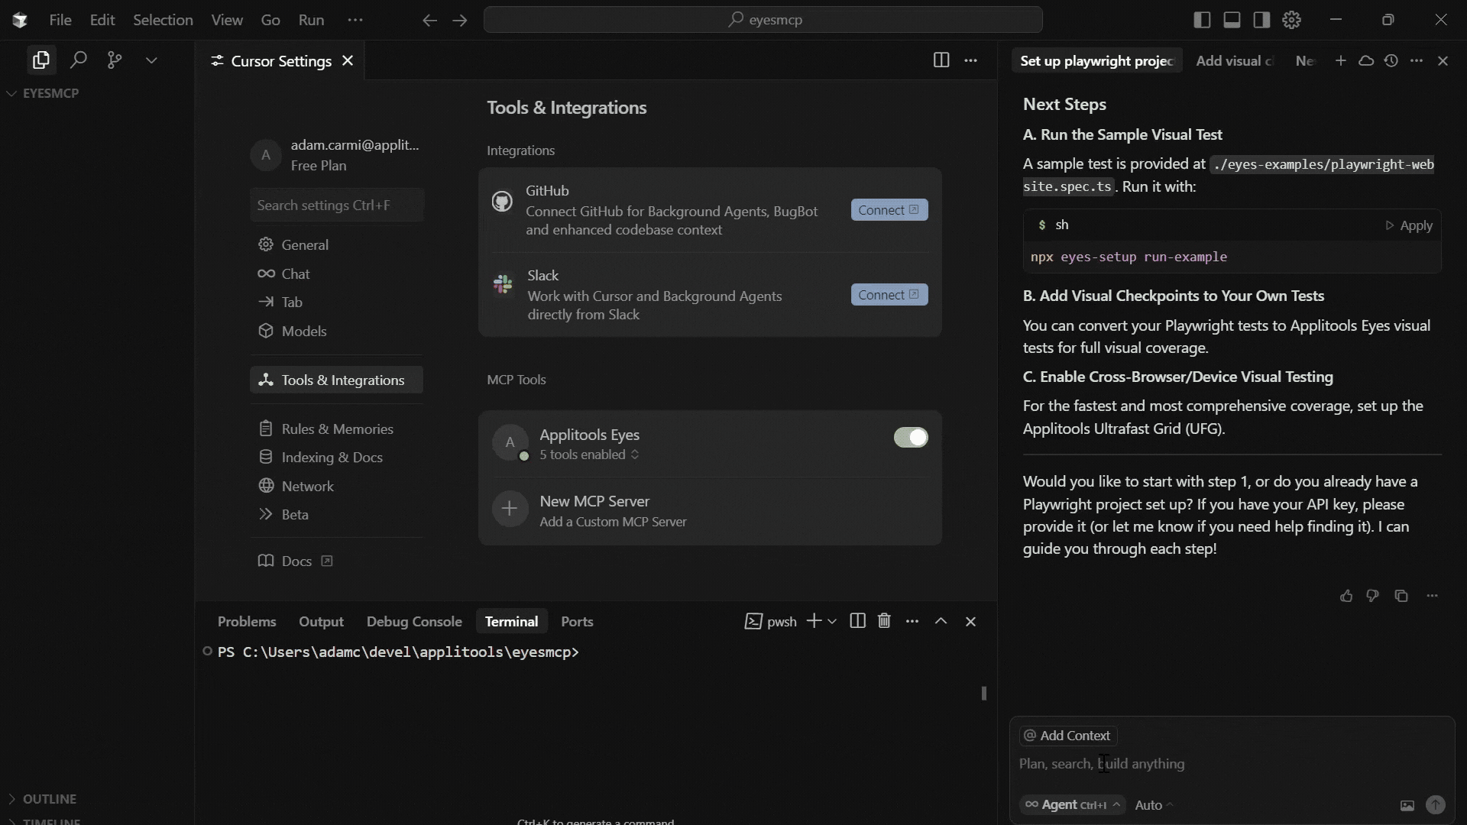
Task: Open background agents cloud icon
Action: tap(1366, 60)
